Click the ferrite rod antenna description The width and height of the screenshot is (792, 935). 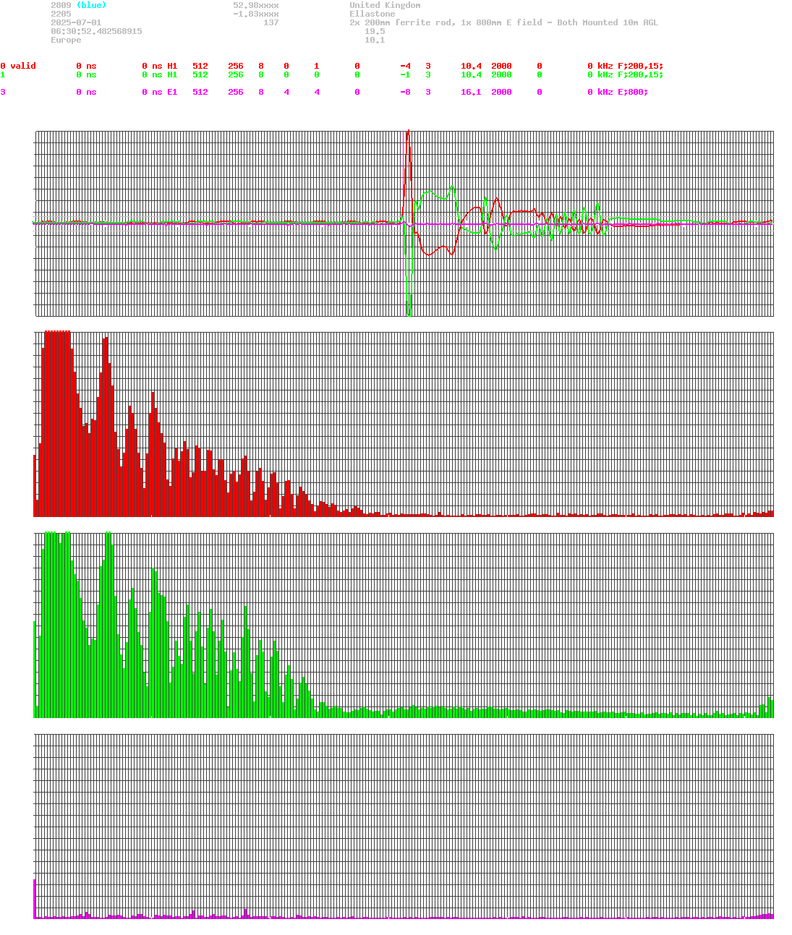tap(503, 22)
